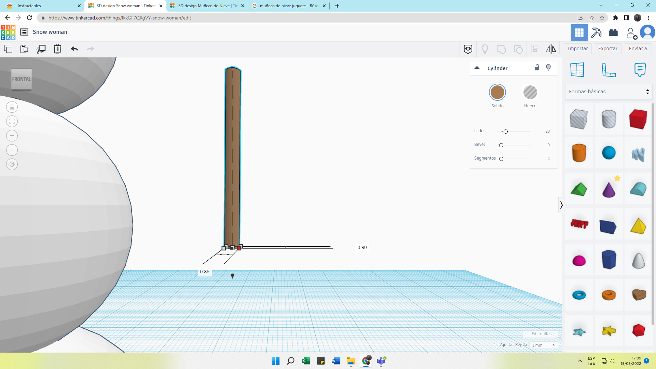Open the Ajustar Rejilla 1 mm dropdown
This screenshot has height=369, width=656.
click(543, 345)
